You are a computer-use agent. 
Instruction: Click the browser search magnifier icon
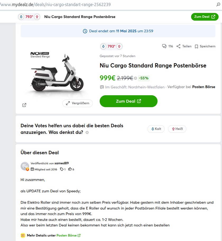click(x=218, y=4)
